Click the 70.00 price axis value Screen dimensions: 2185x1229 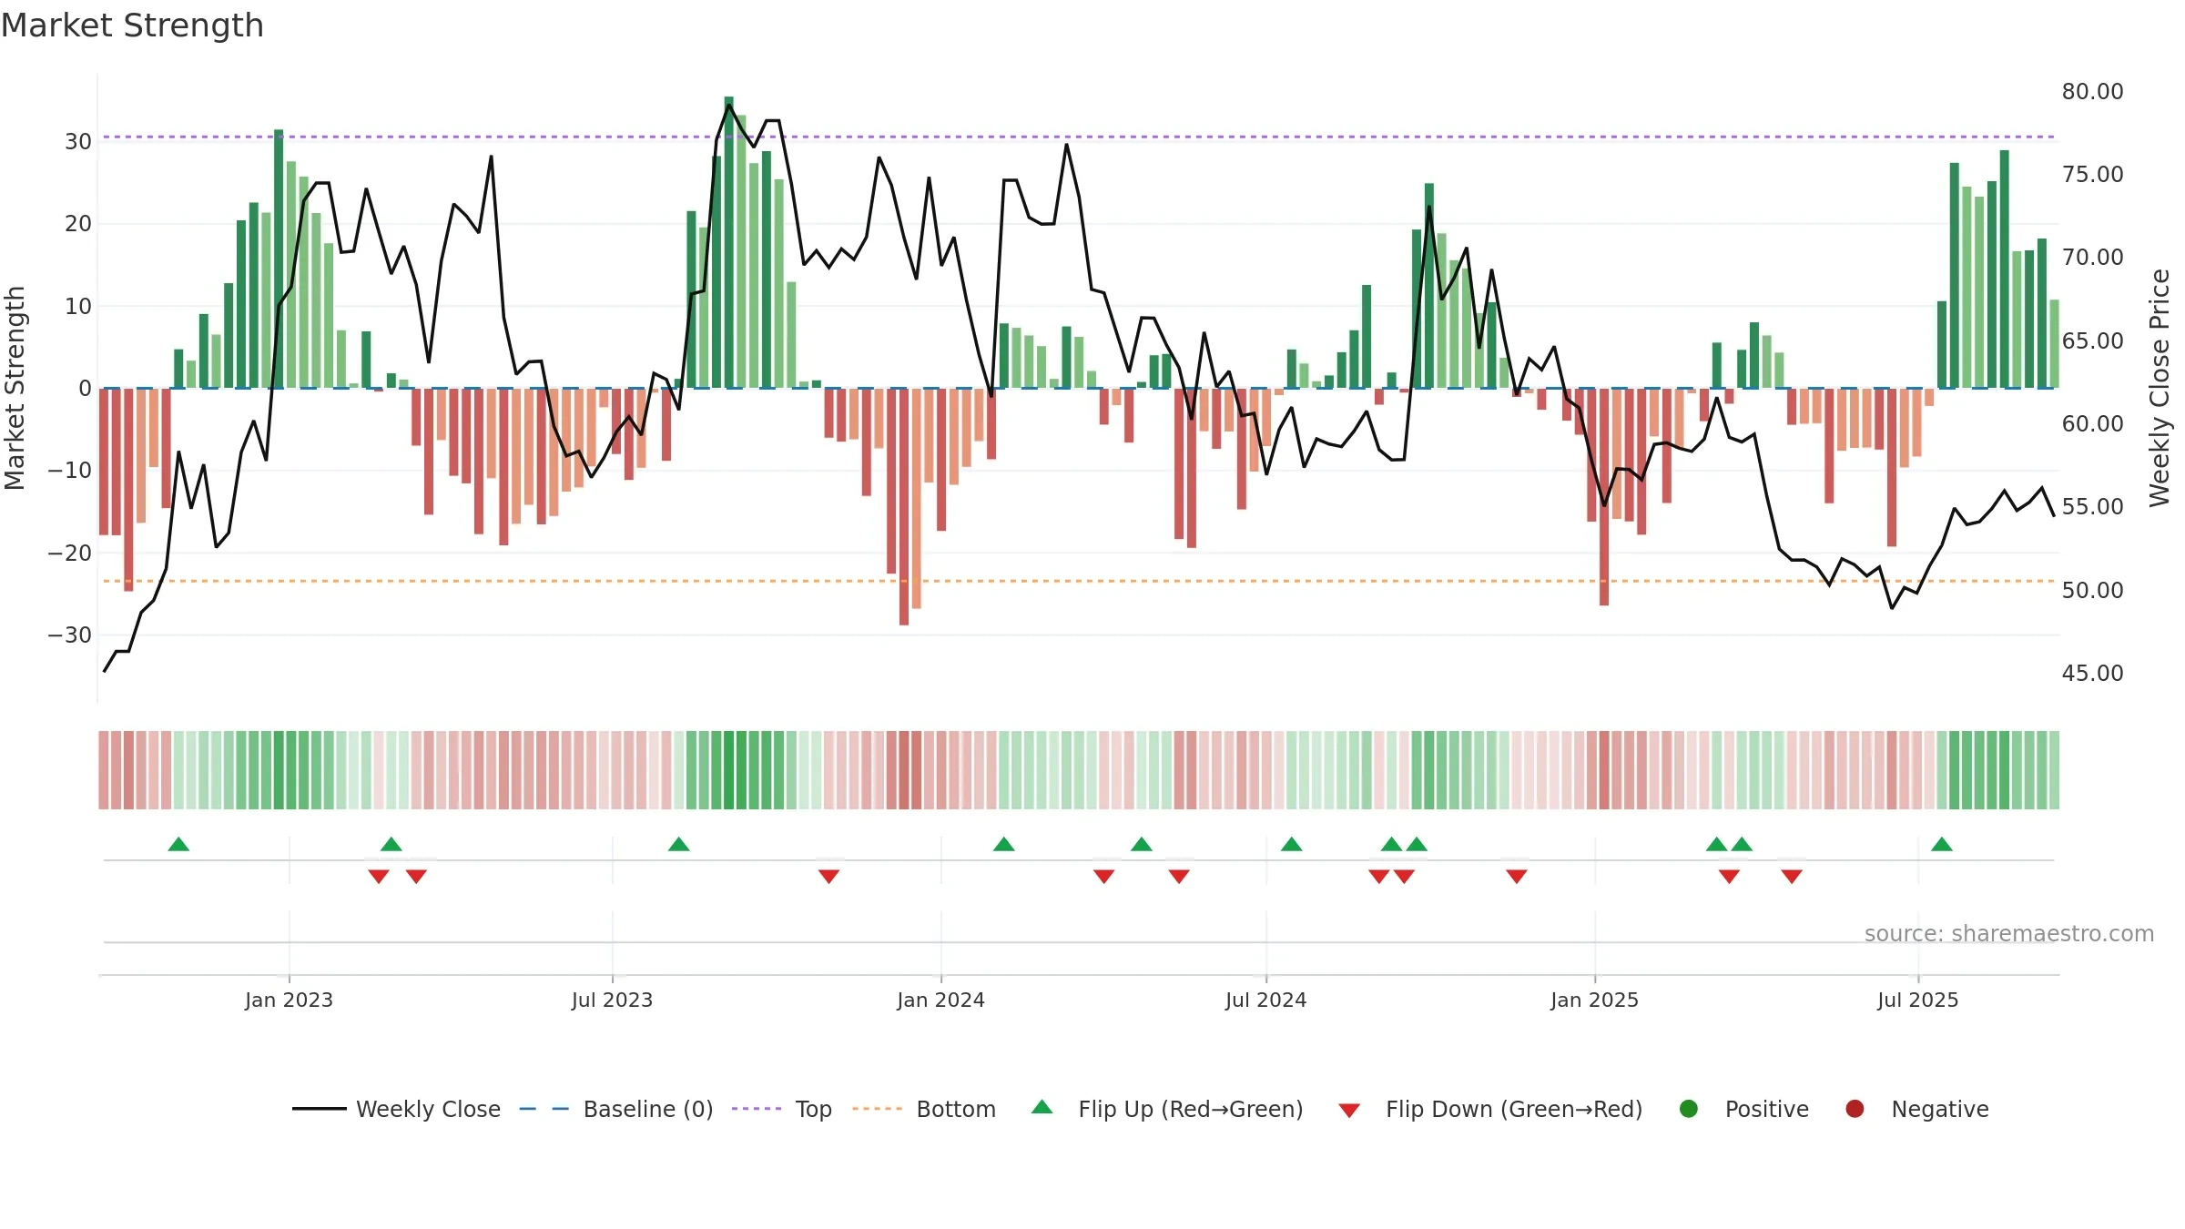click(2092, 258)
